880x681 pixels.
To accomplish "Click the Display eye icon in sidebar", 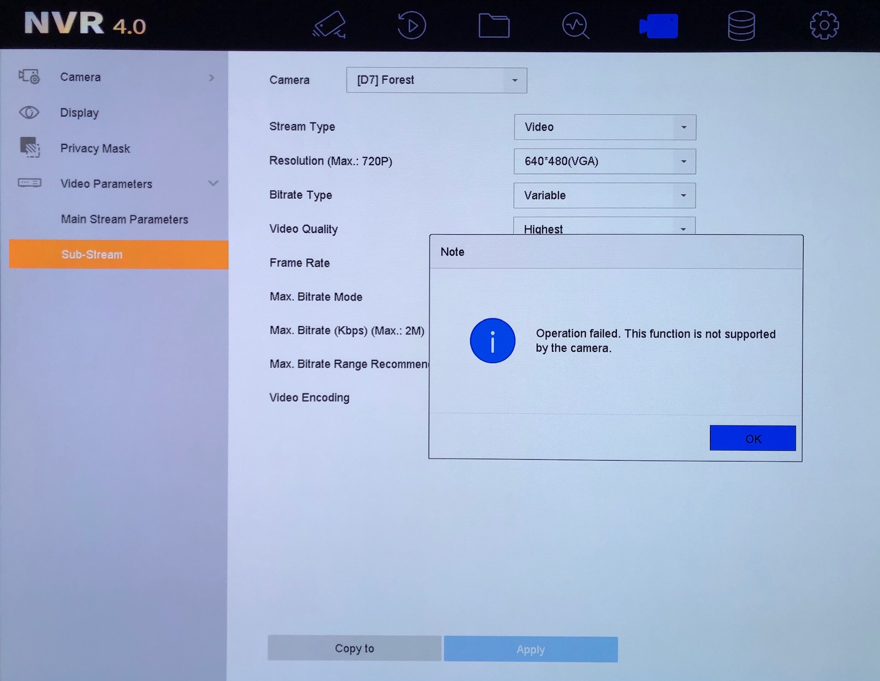I will [29, 112].
